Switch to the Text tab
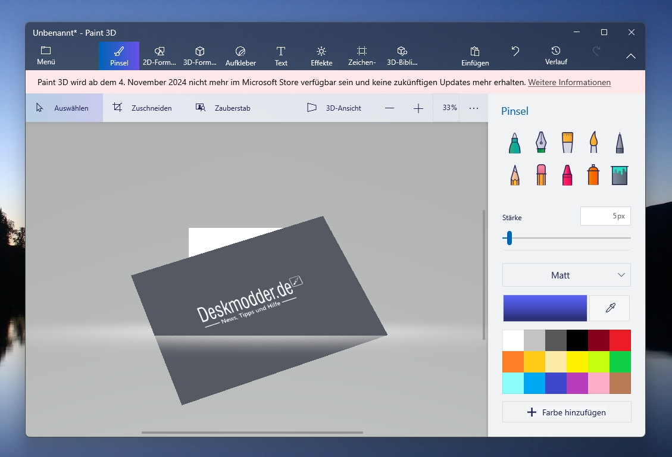This screenshot has width=672, height=457. (x=281, y=56)
